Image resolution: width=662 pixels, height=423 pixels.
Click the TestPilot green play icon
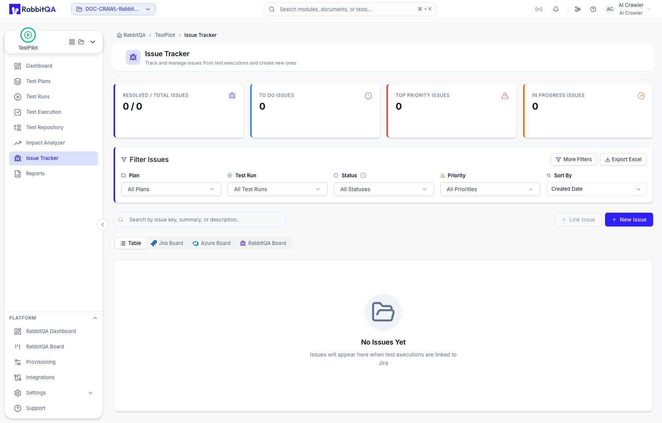pos(28,35)
